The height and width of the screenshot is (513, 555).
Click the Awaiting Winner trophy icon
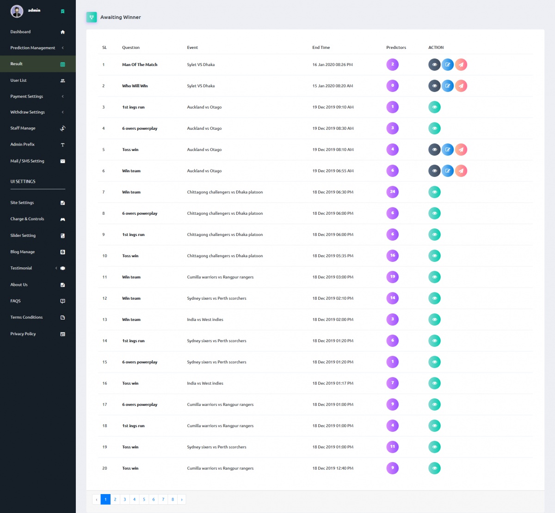[92, 17]
